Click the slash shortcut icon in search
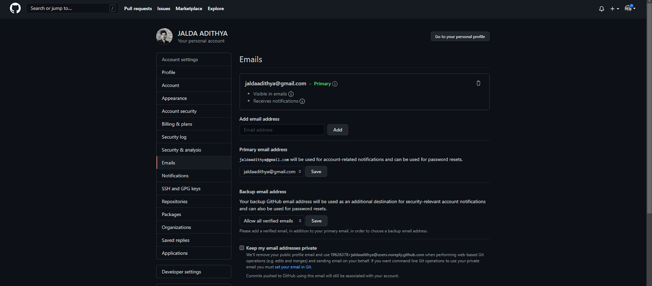The image size is (652, 286). coord(112,8)
